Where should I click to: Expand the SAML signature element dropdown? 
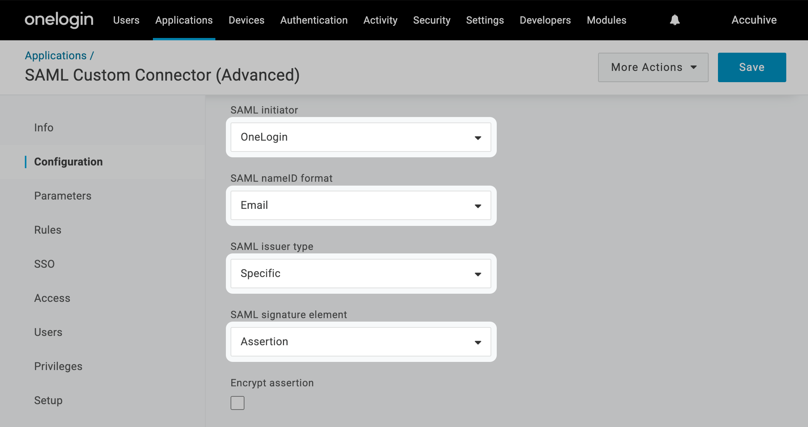point(361,342)
